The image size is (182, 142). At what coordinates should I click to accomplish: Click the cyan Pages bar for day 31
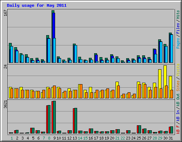pos(172,49)
